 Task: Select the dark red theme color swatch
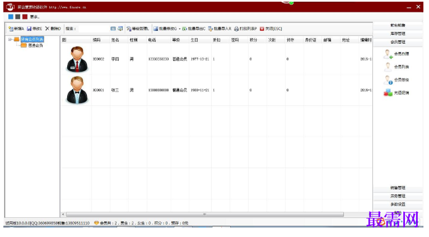25,17
